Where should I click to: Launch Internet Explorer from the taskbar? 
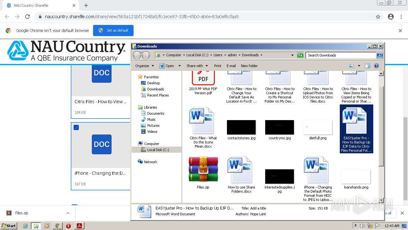pyautogui.click(x=25, y=226)
